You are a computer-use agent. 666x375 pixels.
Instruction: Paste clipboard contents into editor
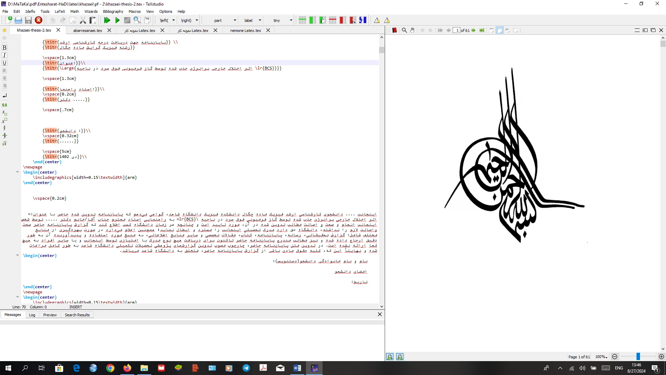coord(93,20)
